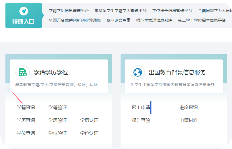Click the green document icon for 学籍学历学位
This screenshot has width=232, height=149.
[x=23, y=73]
